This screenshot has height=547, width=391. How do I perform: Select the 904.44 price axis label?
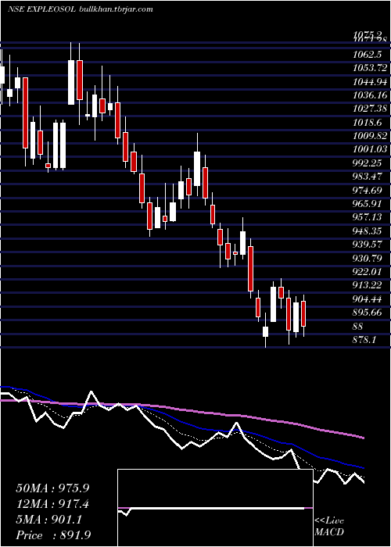[x=368, y=299]
